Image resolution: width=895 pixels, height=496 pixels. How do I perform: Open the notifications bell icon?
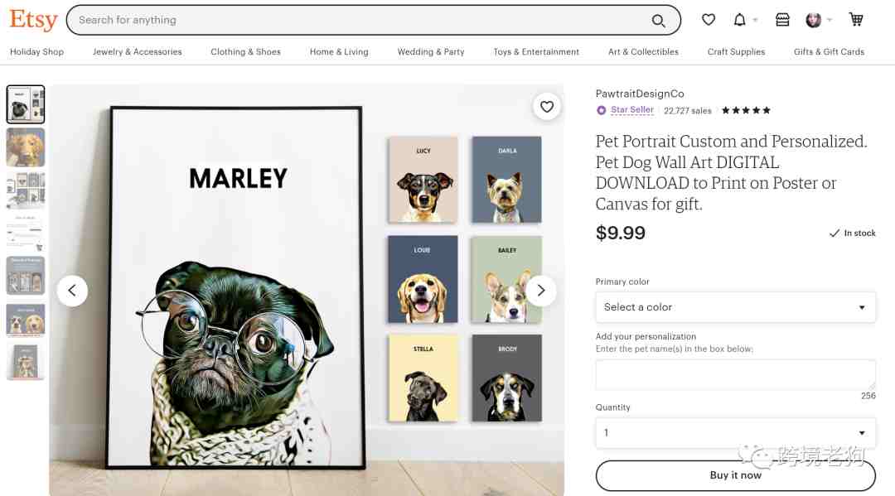[x=740, y=20]
